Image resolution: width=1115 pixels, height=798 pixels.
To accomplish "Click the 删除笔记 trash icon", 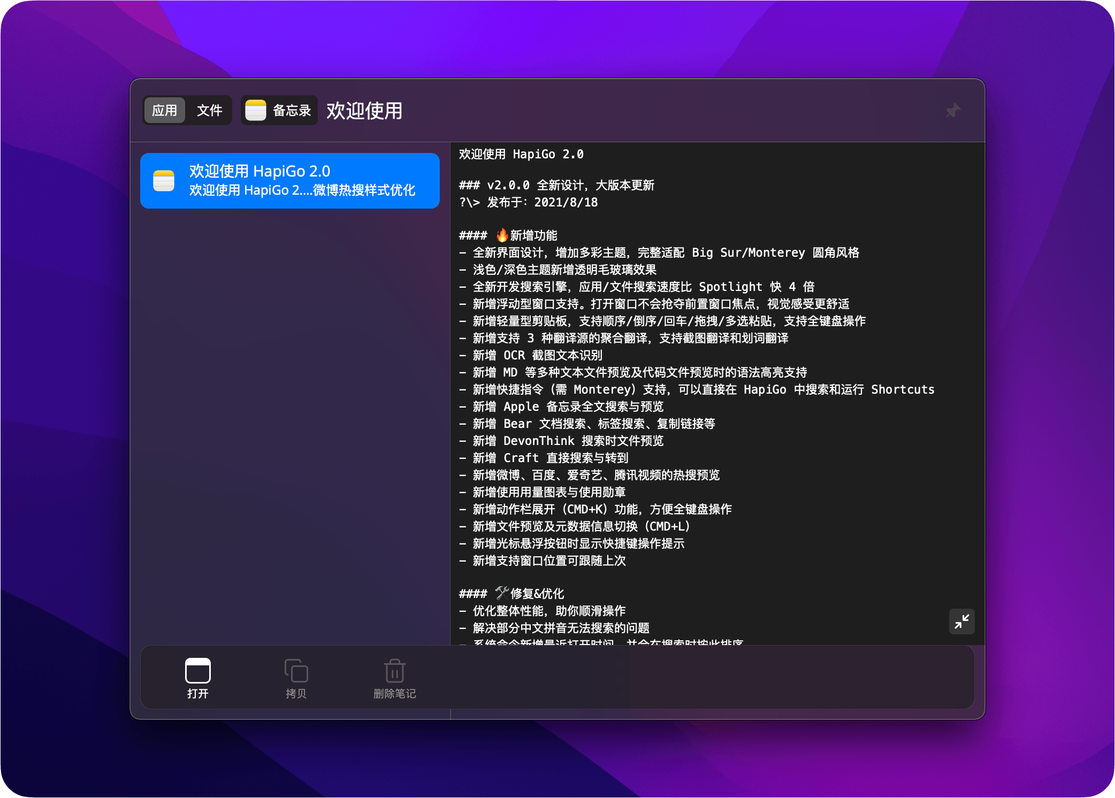I will 394,671.
